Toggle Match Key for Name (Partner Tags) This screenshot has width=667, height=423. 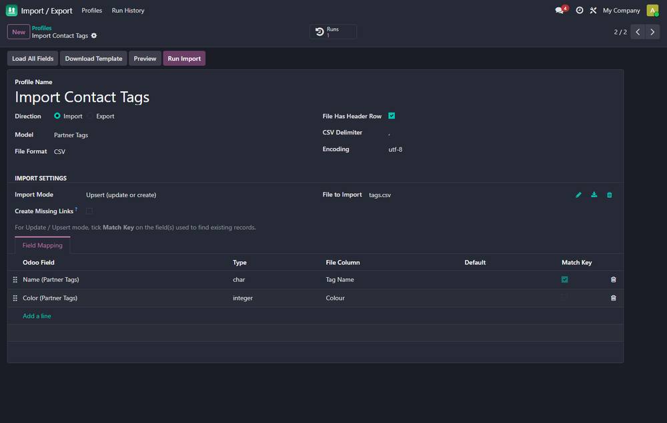click(x=564, y=280)
